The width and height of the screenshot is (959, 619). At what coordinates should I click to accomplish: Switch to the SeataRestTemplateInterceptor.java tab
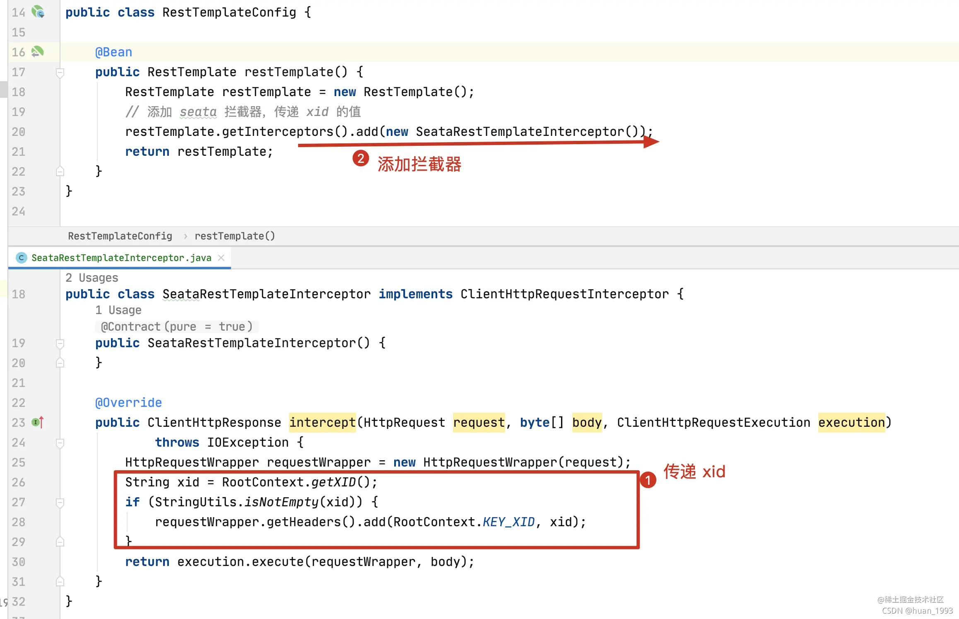point(119,258)
